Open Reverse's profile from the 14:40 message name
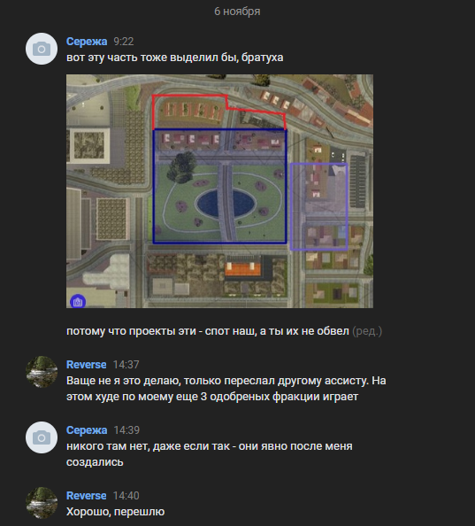 pos(87,496)
